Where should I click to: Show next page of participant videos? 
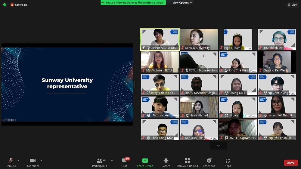[219, 146]
